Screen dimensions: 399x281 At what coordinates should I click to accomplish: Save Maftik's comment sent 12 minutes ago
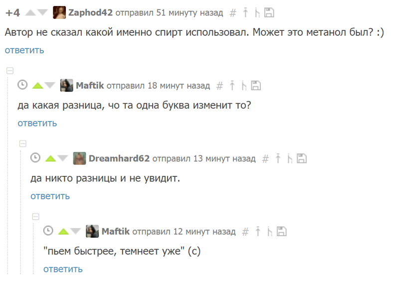click(282, 231)
